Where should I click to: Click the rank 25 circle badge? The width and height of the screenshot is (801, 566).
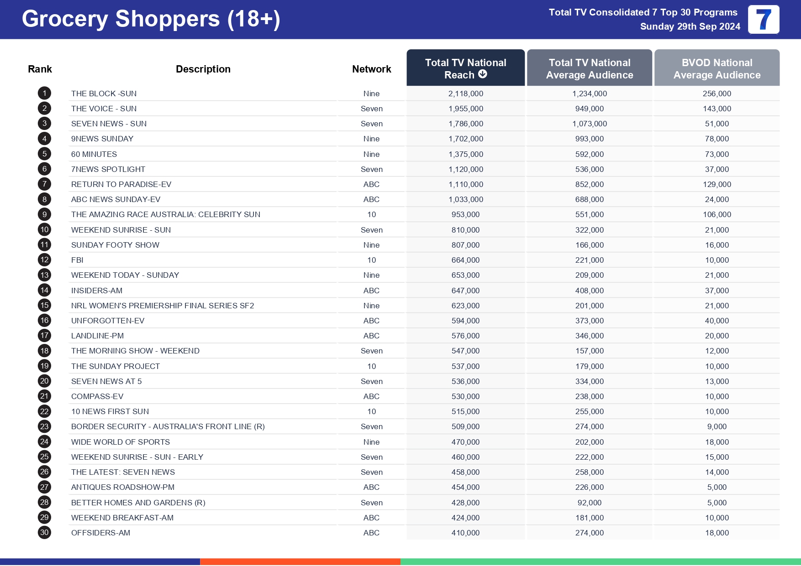[x=44, y=457]
